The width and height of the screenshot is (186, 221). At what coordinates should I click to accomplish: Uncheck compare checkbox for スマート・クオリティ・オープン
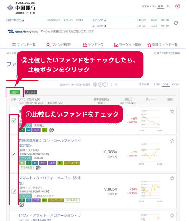[14, 191]
